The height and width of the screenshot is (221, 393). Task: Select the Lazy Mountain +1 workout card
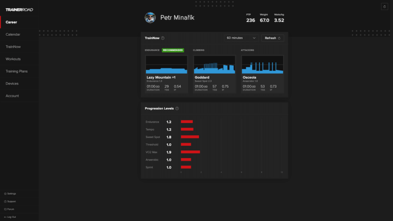(166, 73)
